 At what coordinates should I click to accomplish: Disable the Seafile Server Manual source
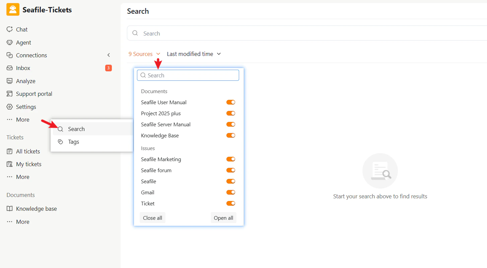(x=231, y=124)
